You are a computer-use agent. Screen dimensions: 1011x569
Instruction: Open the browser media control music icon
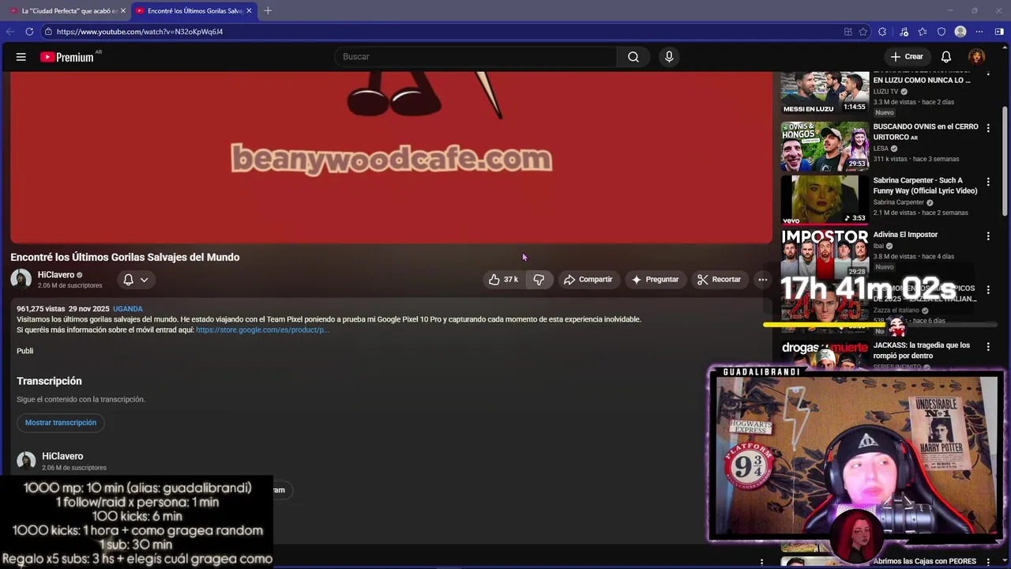tap(904, 32)
